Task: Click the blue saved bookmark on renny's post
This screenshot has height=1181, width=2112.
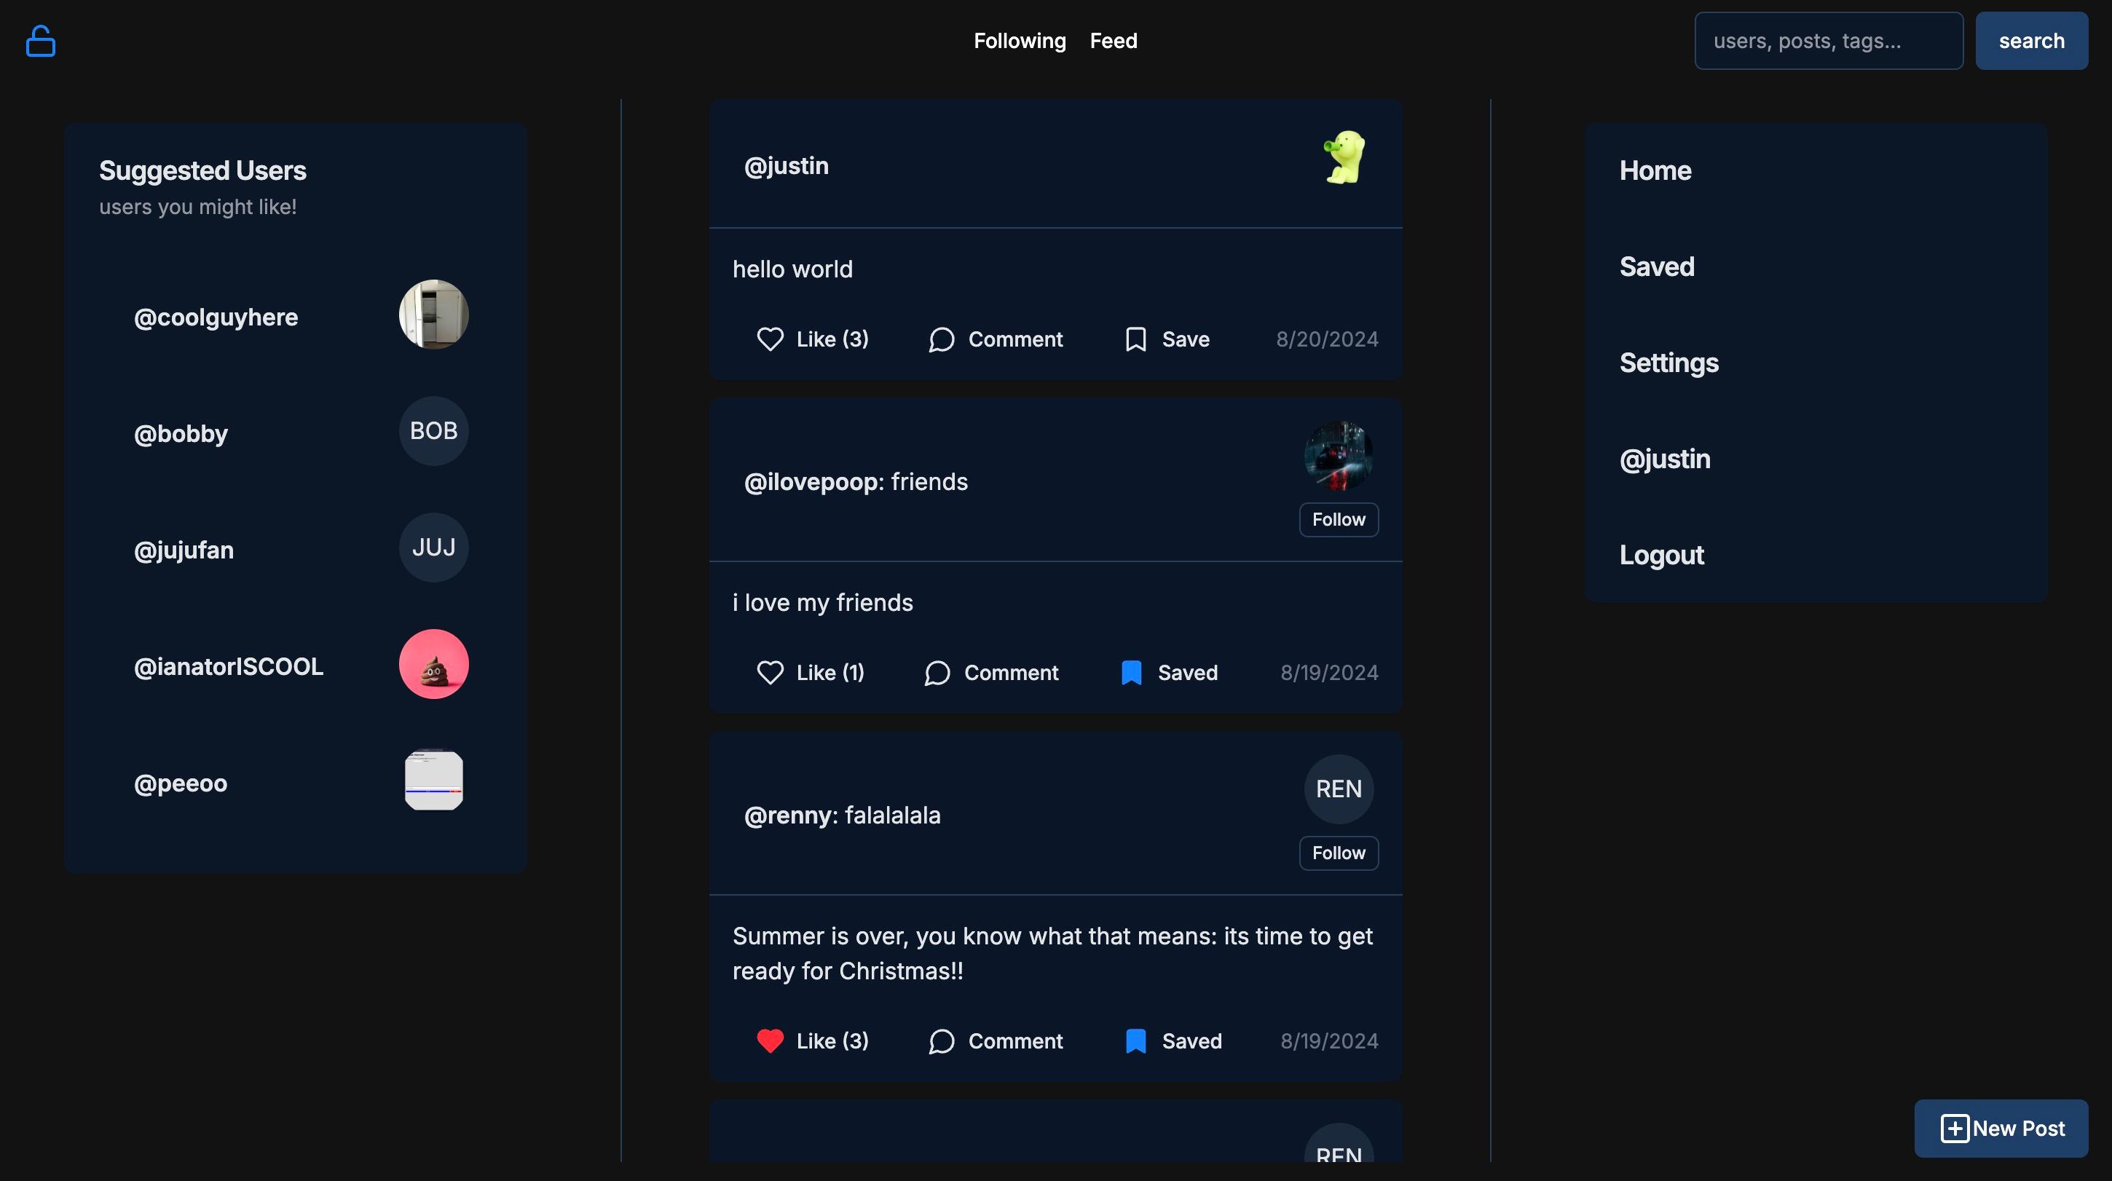Action: (1136, 1040)
